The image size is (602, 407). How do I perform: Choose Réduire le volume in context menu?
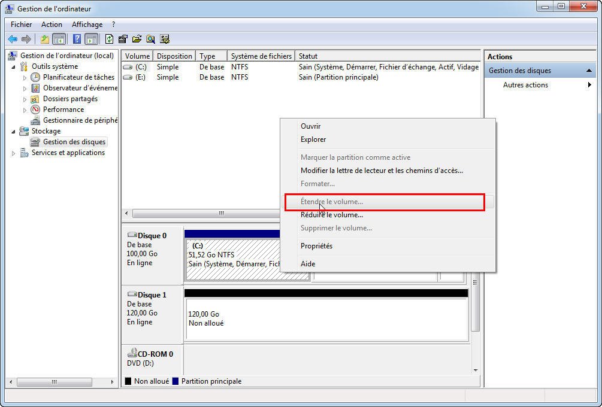click(x=388, y=215)
